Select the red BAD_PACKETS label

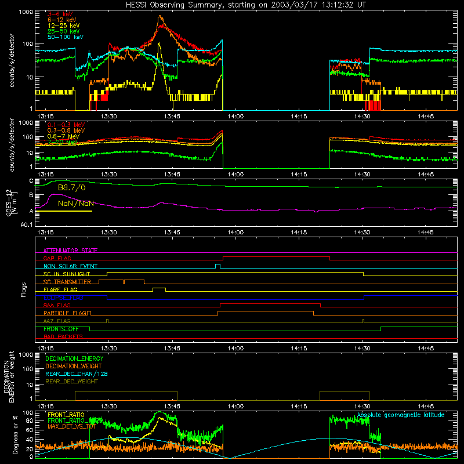coord(63,336)
